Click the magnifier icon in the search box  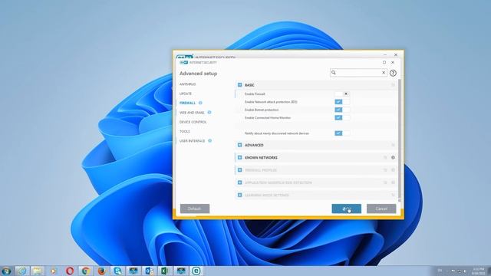click(x=334, y=73)
